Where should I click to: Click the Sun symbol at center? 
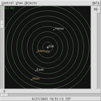click(48, 47)
